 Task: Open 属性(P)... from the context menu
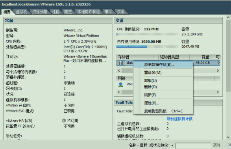(163, 103)
